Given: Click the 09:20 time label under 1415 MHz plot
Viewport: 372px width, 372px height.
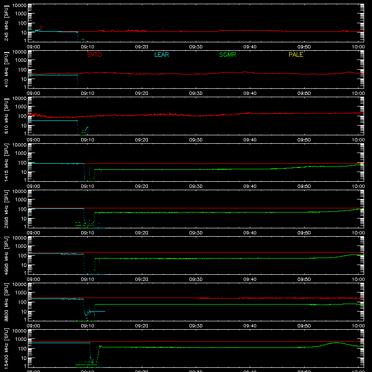Looking at the screenshot, I should (142, 186).
